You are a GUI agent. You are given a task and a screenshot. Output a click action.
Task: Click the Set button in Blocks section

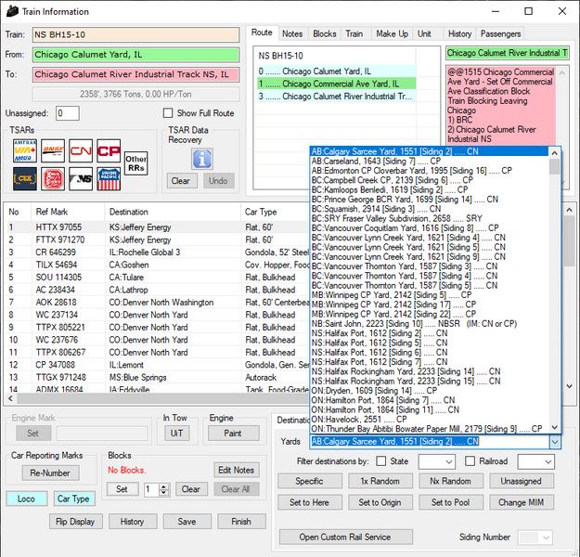tap(122, 489)
